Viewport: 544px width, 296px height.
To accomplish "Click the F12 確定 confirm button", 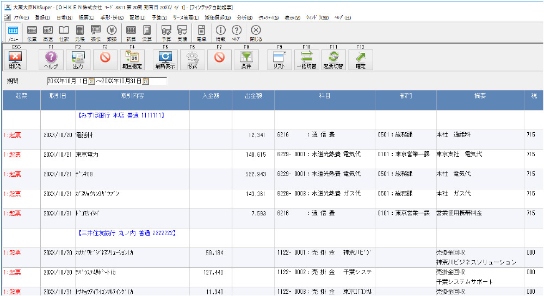I will point(361,60).
